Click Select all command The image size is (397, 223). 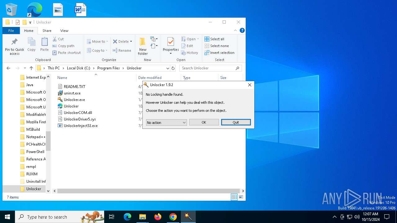214,39
